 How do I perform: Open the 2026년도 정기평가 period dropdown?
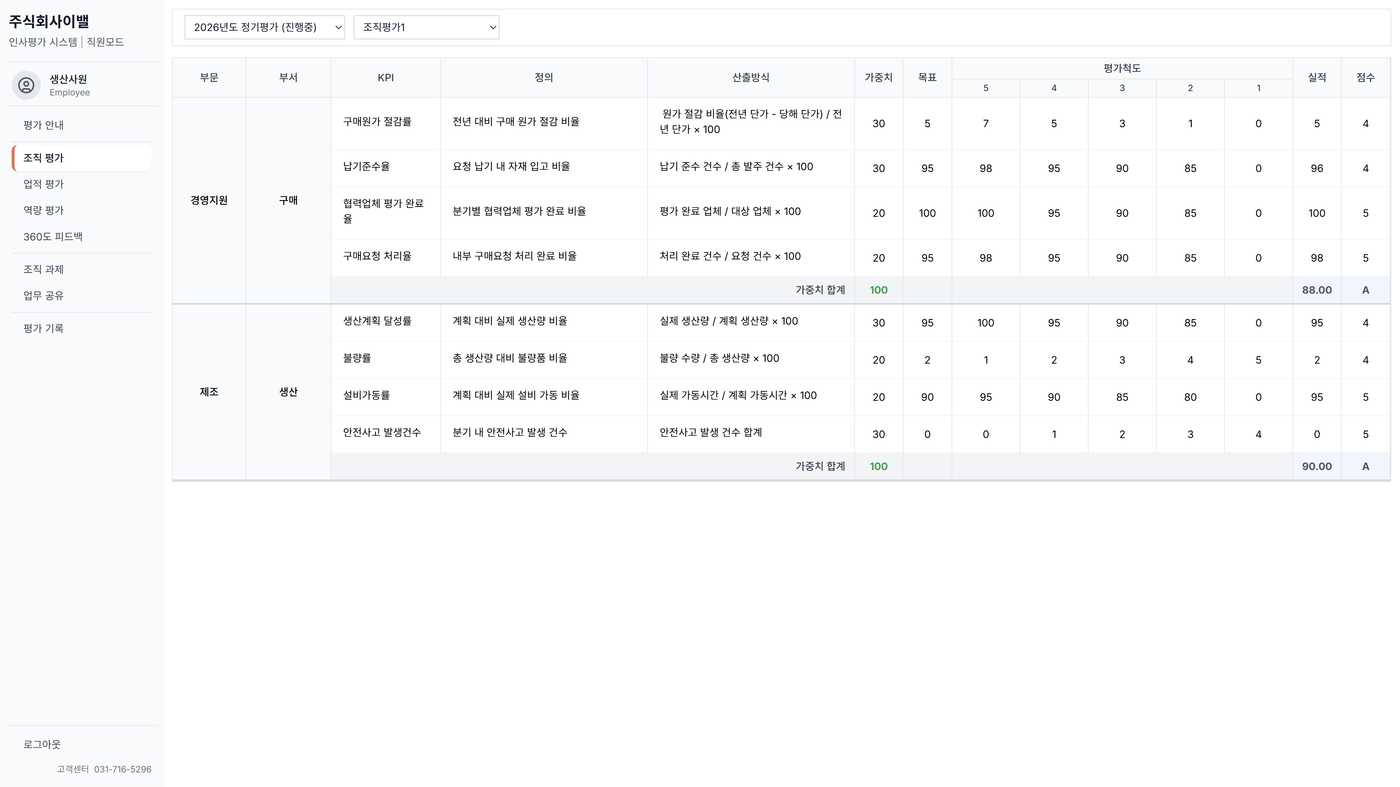(x=264, y=27)
